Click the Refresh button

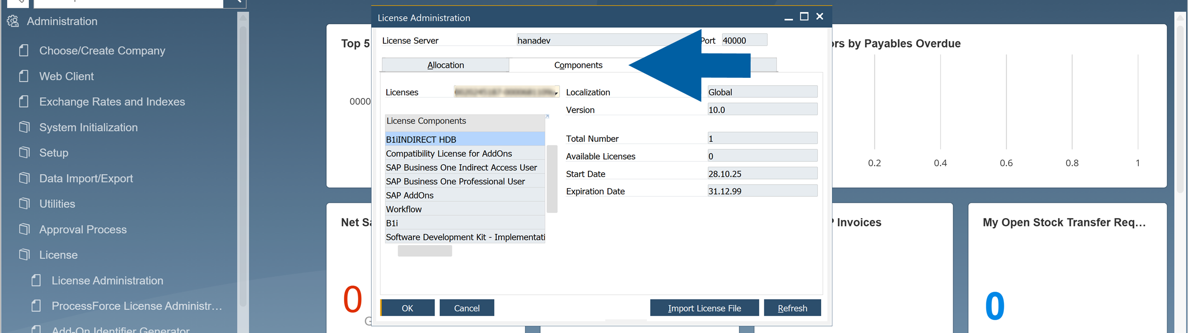792,308
